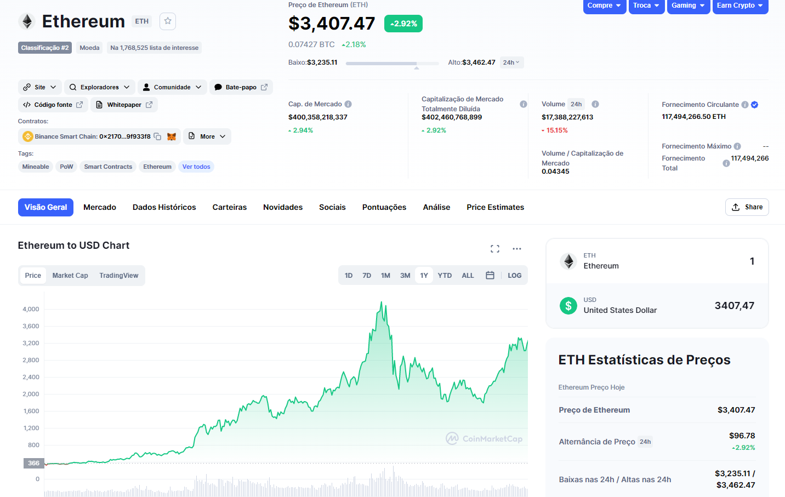Open chart fullscreen mode icon

tap(495, 249)
